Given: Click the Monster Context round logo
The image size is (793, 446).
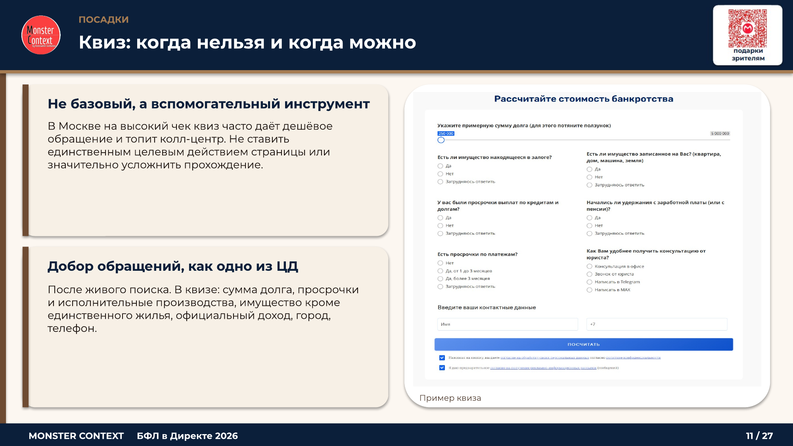Looking at the screenshot, I should (x=41, y=35).
